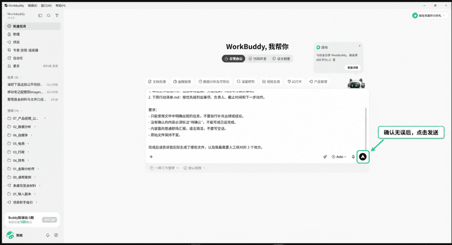Close the 活动 popup card
Image resolution: width=452 pixels, height=245 pixels.
[x=360, y=46]
